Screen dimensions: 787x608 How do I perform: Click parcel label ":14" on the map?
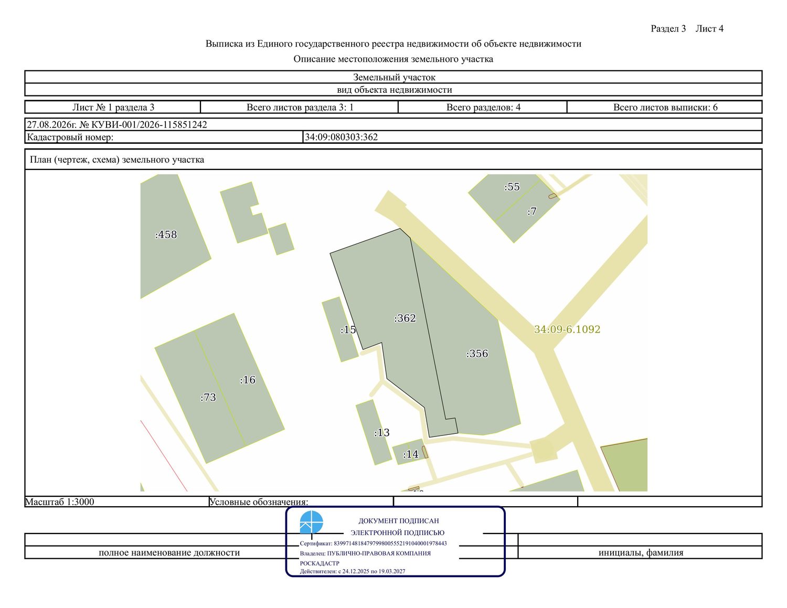click(410, 454)
